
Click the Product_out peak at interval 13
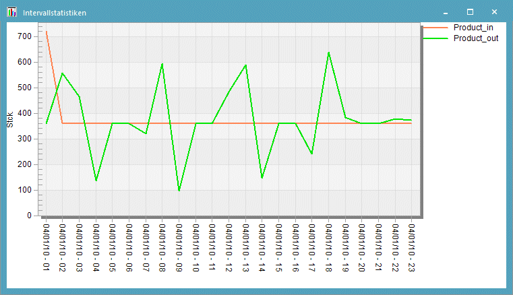245,65
